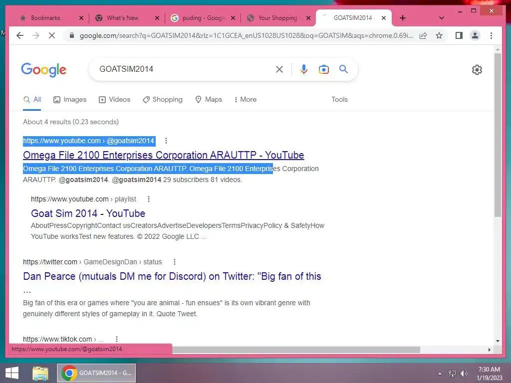Open the Tools search options

click(x=339, y=99)
